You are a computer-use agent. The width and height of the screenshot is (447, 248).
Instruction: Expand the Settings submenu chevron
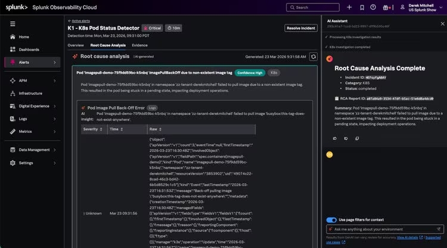[55, 163]
